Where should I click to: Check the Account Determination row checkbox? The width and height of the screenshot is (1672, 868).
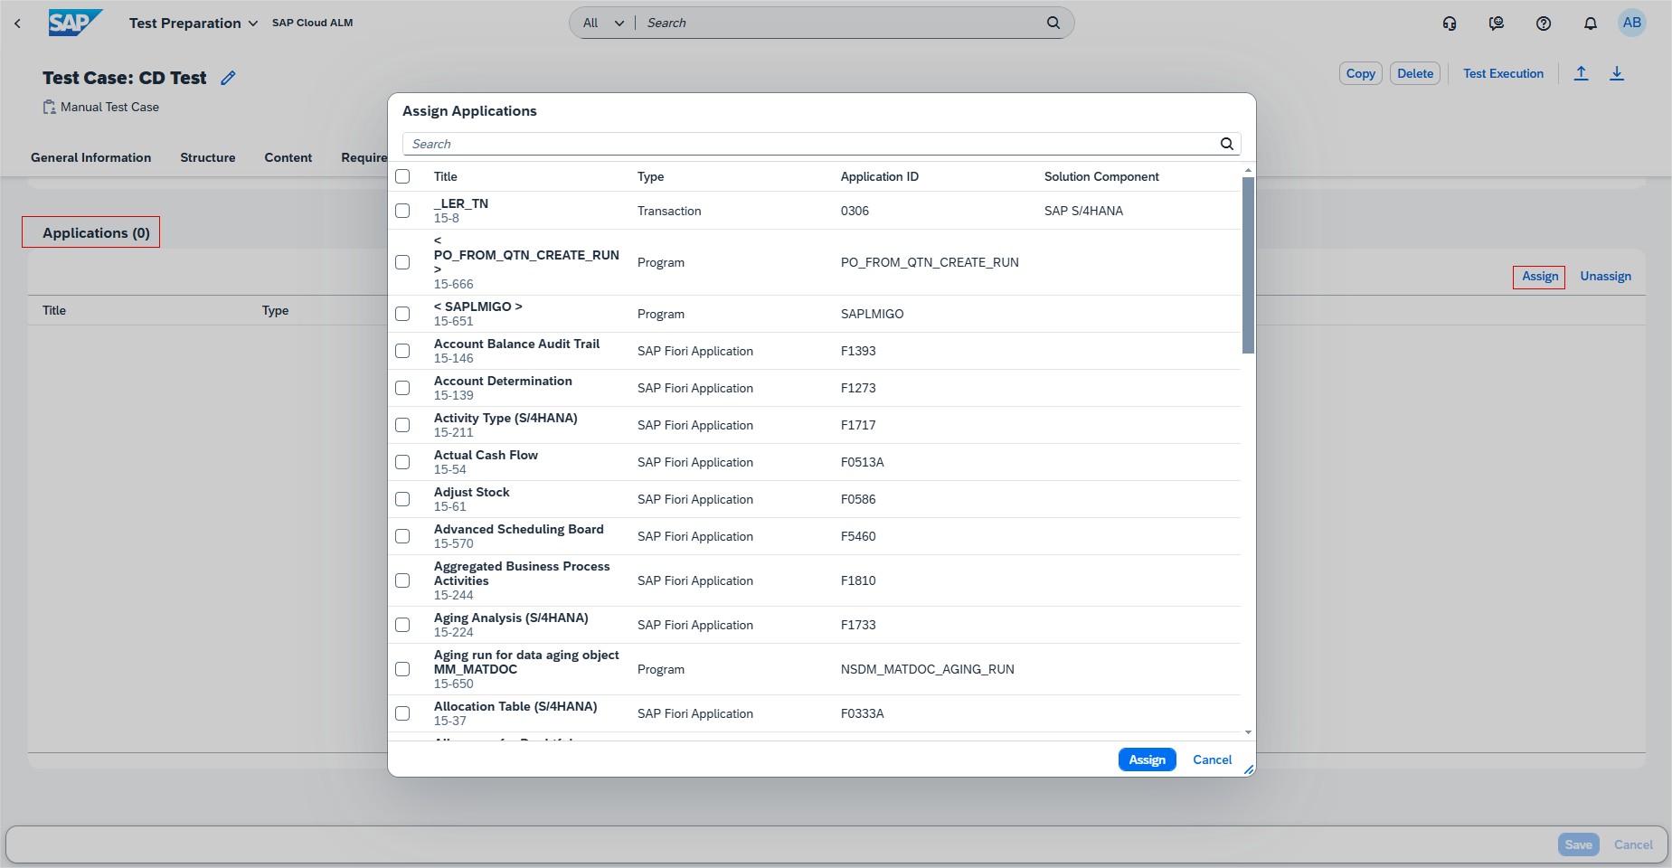click(x=402, y=388)
